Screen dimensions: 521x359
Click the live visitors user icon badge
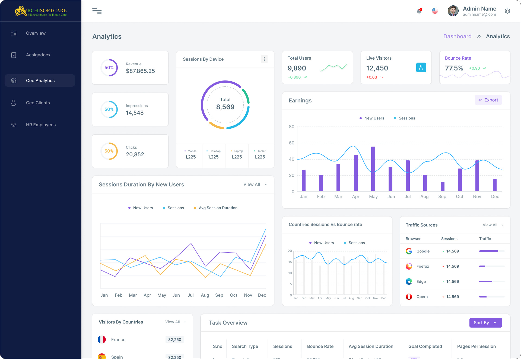coord(421,67)
